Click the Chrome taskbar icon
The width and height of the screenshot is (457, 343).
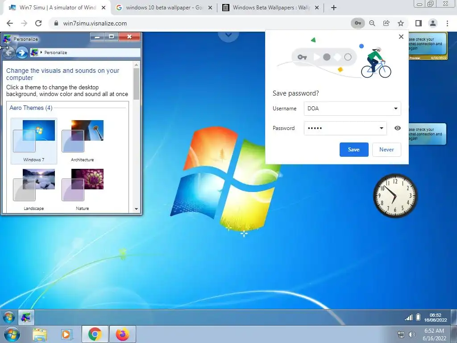tap(95, 334)
